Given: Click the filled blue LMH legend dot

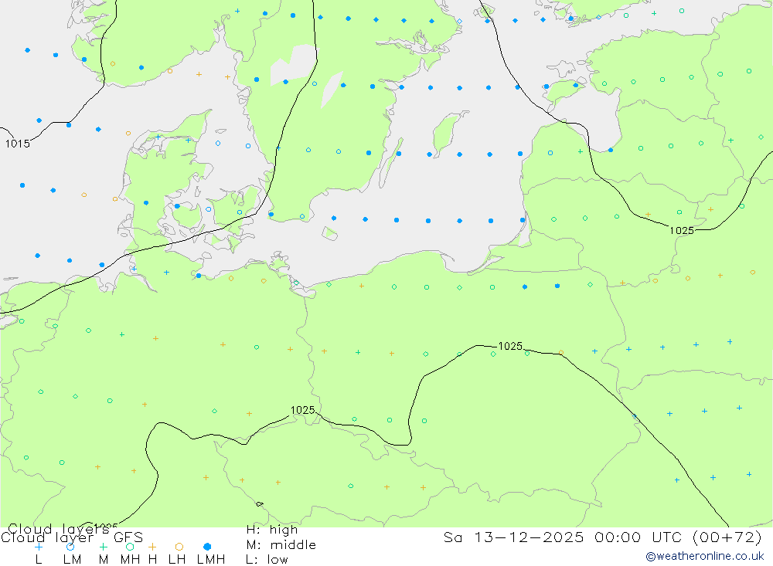Looking at the screenshot, I should tap(207, 547).
